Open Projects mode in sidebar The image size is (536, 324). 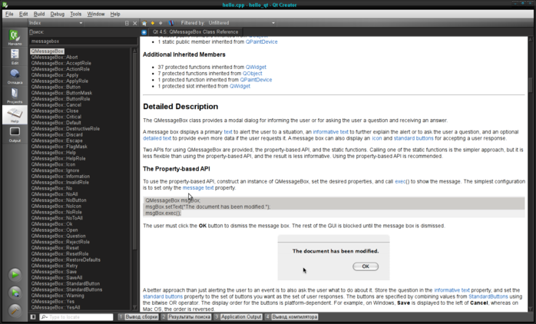15,95
